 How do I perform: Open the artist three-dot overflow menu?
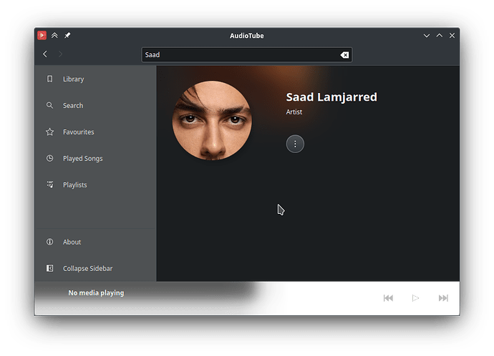(295, 144)
